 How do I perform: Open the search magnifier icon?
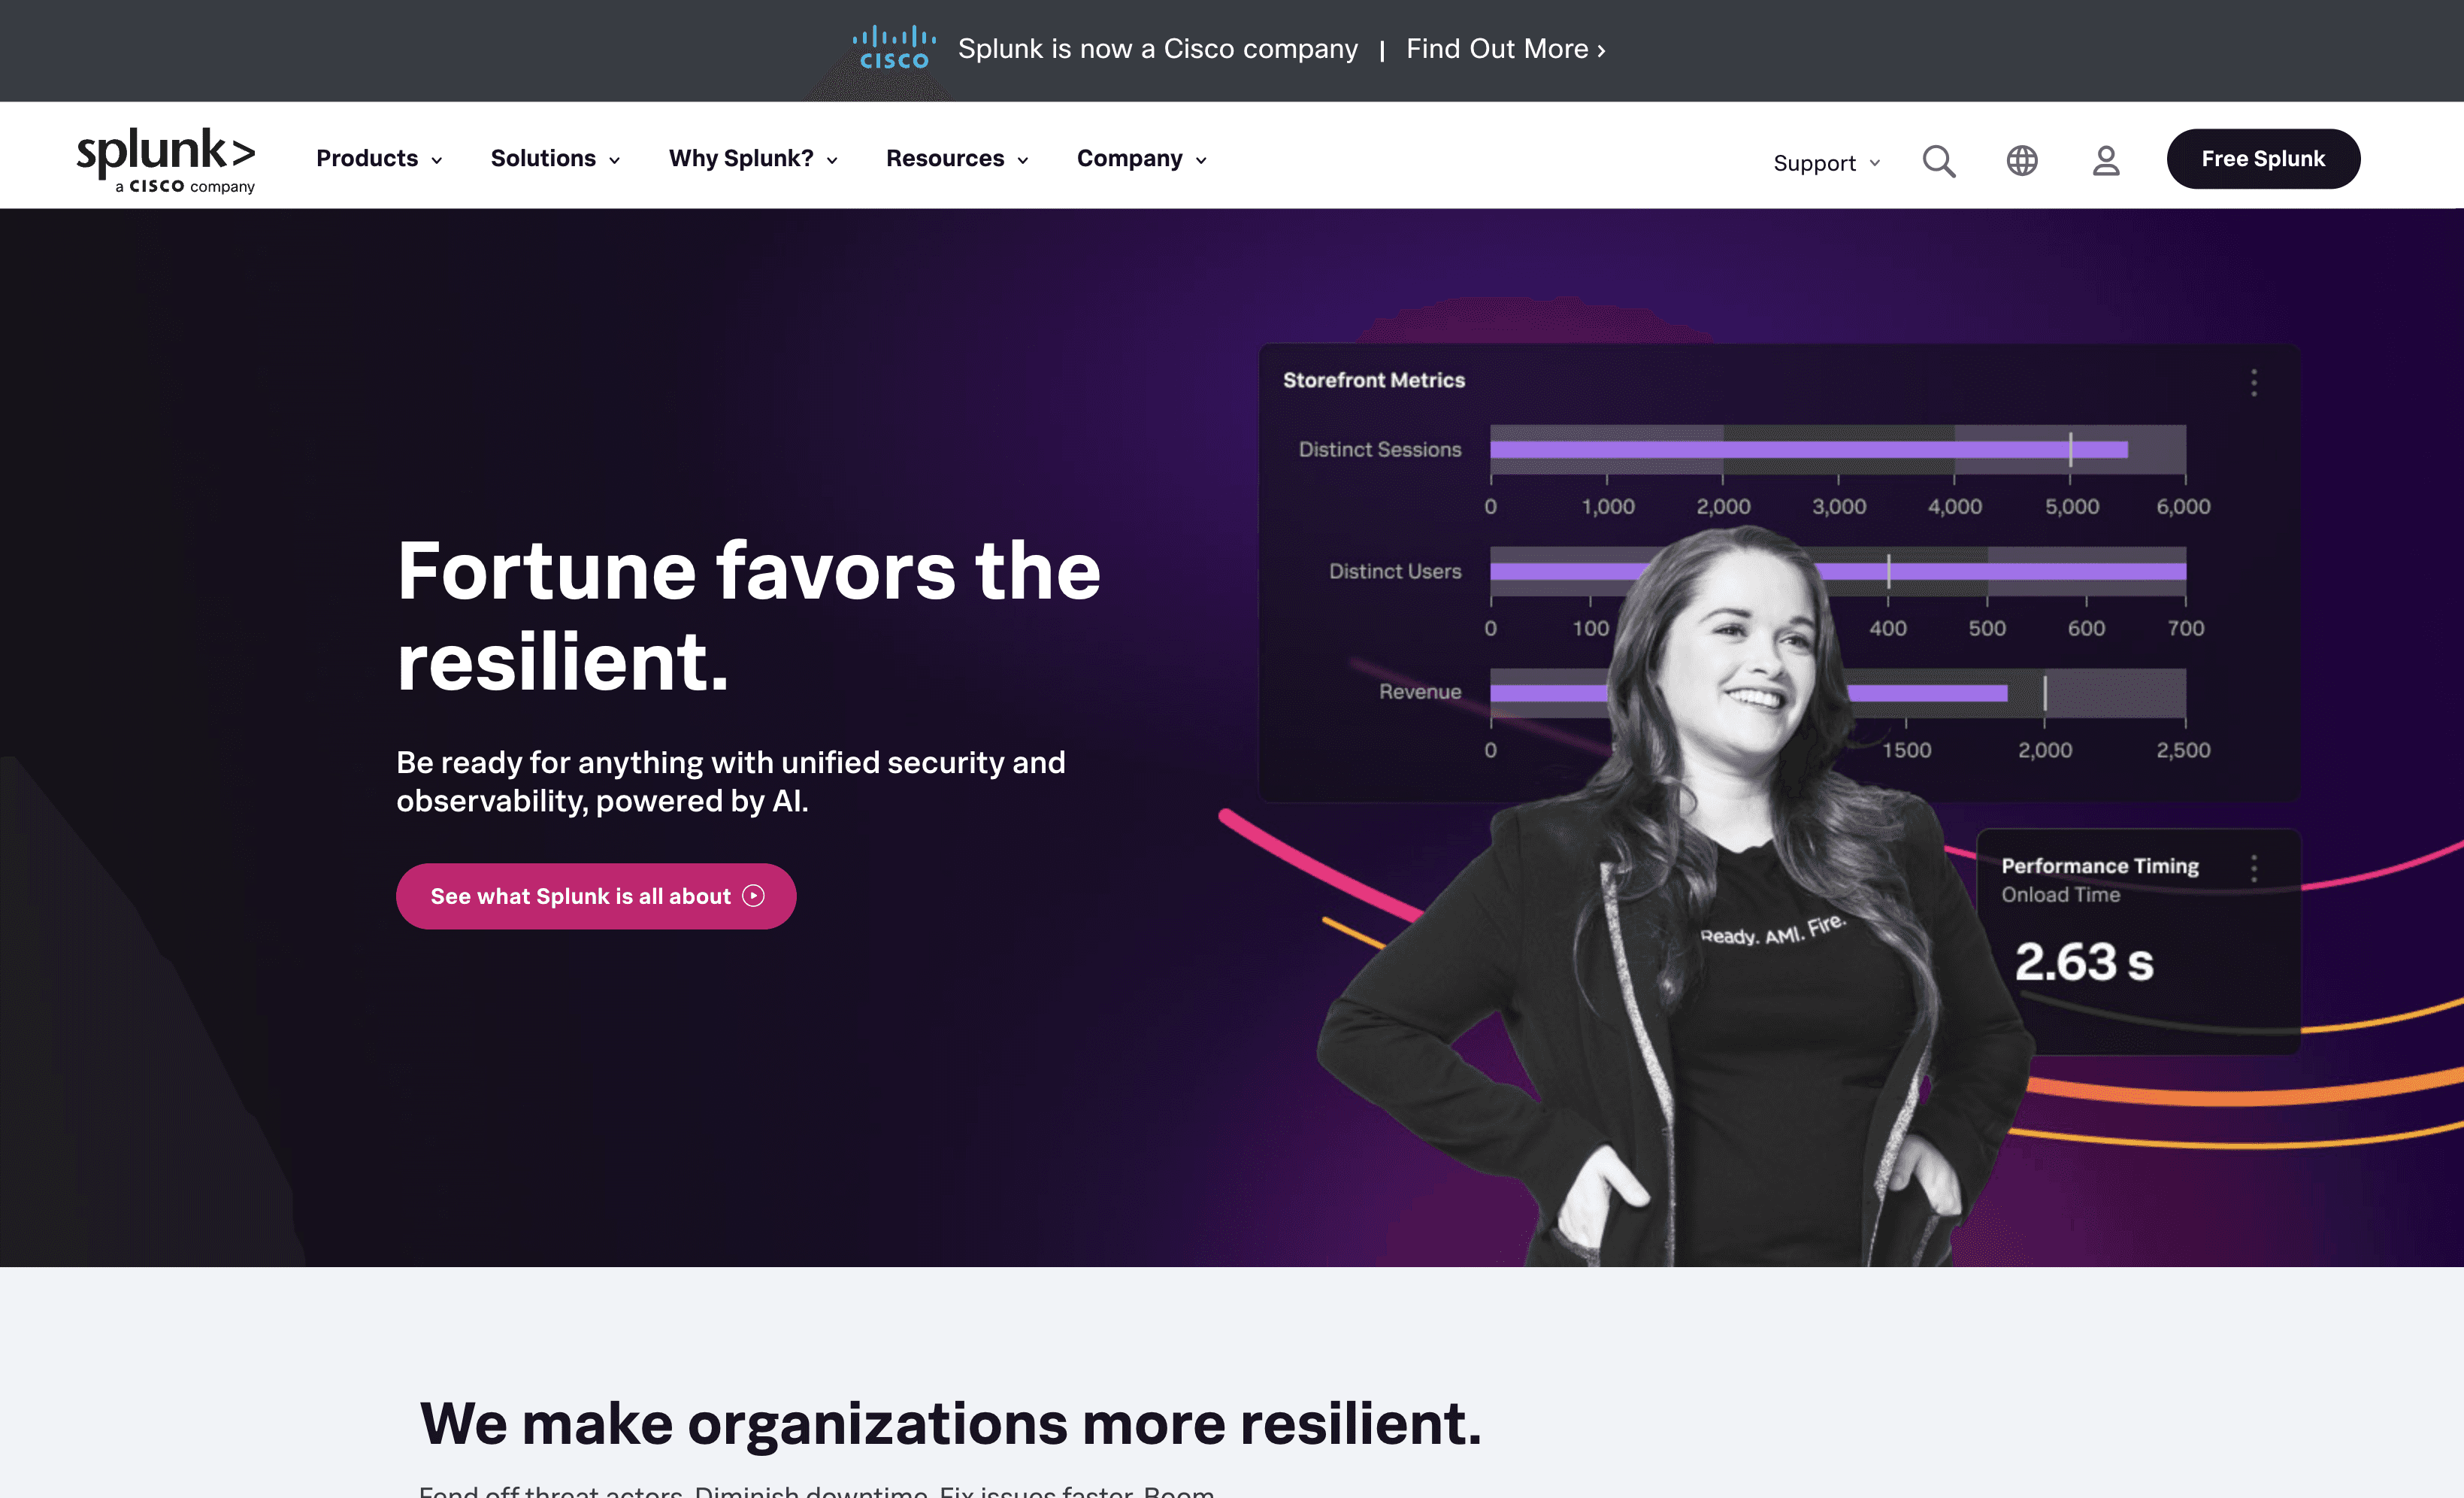pos(1939,160)
